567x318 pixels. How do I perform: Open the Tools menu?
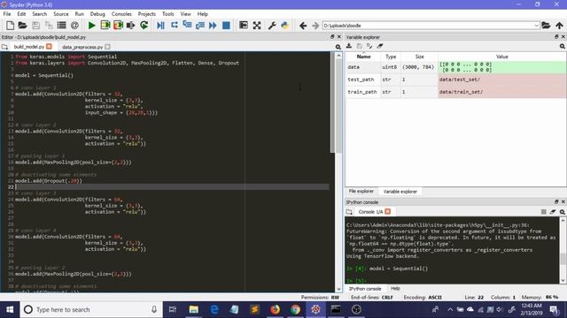click(x=167, y=14)
